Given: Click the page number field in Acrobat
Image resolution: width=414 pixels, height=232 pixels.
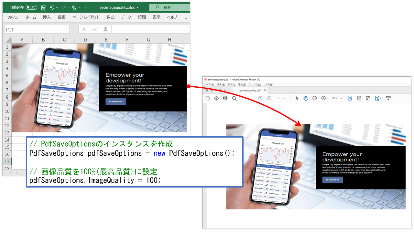Looking at the screenshot, I should [278, 98].
